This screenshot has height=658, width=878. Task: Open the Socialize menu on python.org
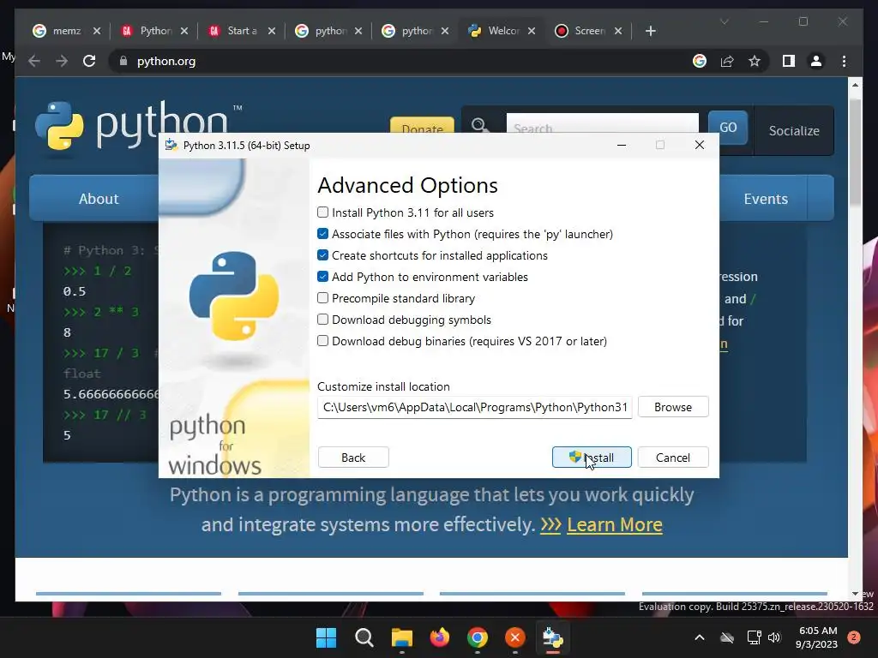pos(794,130)
